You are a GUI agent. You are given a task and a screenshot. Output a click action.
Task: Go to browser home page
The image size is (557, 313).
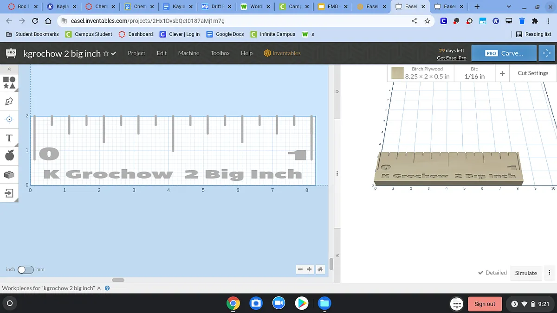(x=48, y=21)
